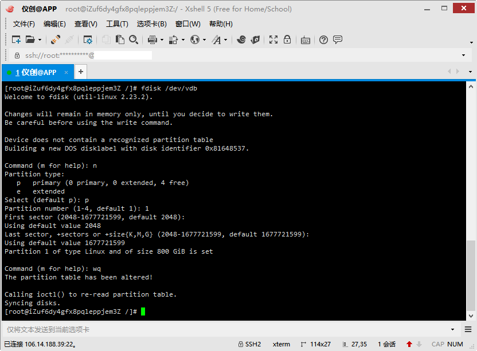Click the 114x27 terminal size indicator
The image size is (477, 351).
316,344
